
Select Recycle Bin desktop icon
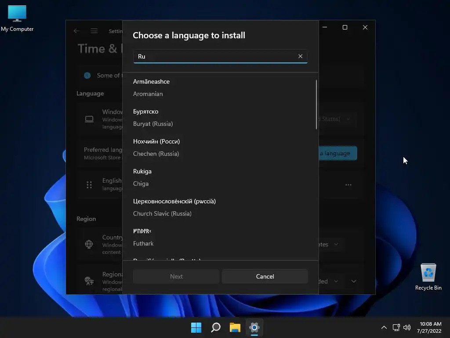tap(428, 277)
